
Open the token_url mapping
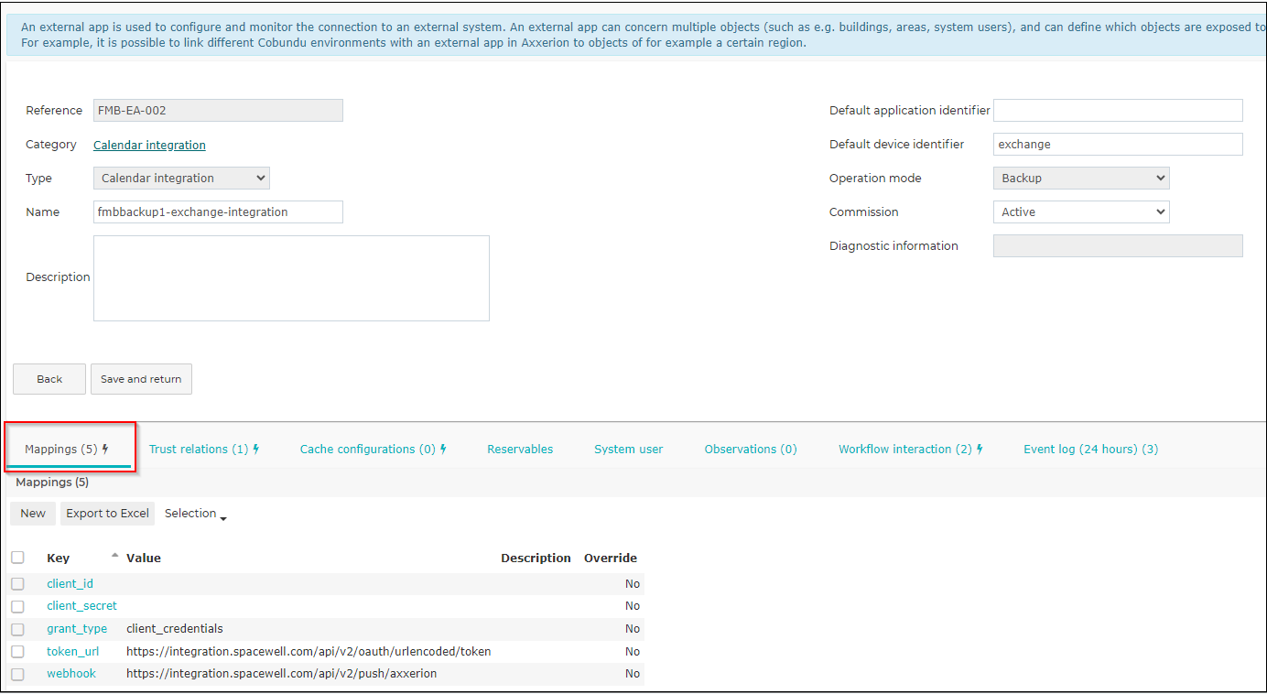click(72, 651)
